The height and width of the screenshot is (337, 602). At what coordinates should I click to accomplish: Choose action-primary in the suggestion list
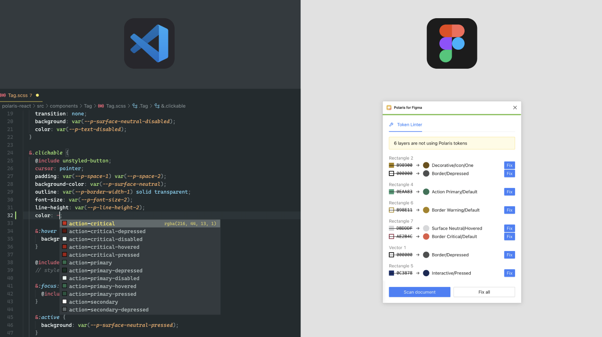point(90,263)
